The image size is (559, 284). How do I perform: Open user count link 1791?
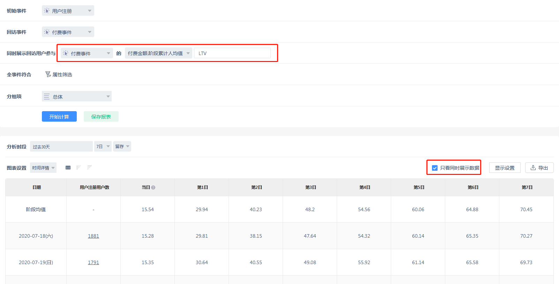pos(94,262)
